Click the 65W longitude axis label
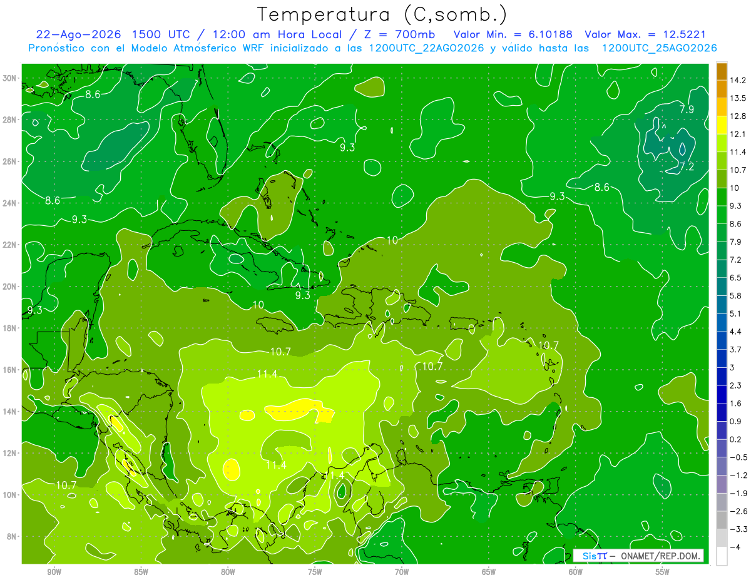Image resolution: width=751 pixels, height=580 pixels. [489, 572]
